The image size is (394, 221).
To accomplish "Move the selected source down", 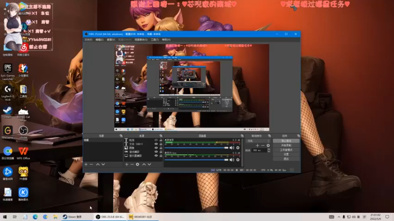I will (x=150, y=165).
